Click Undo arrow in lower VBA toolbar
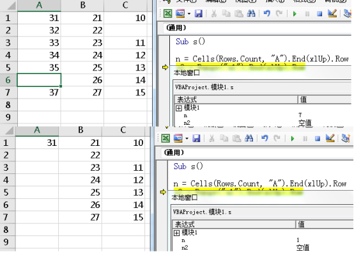 (265, 138)
